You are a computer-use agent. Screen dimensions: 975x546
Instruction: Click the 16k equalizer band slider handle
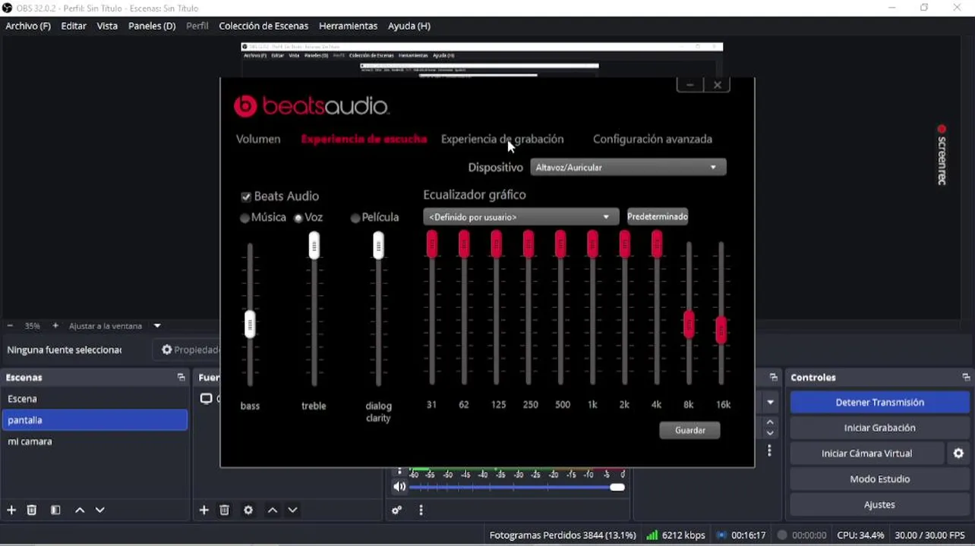pos(721,330)
